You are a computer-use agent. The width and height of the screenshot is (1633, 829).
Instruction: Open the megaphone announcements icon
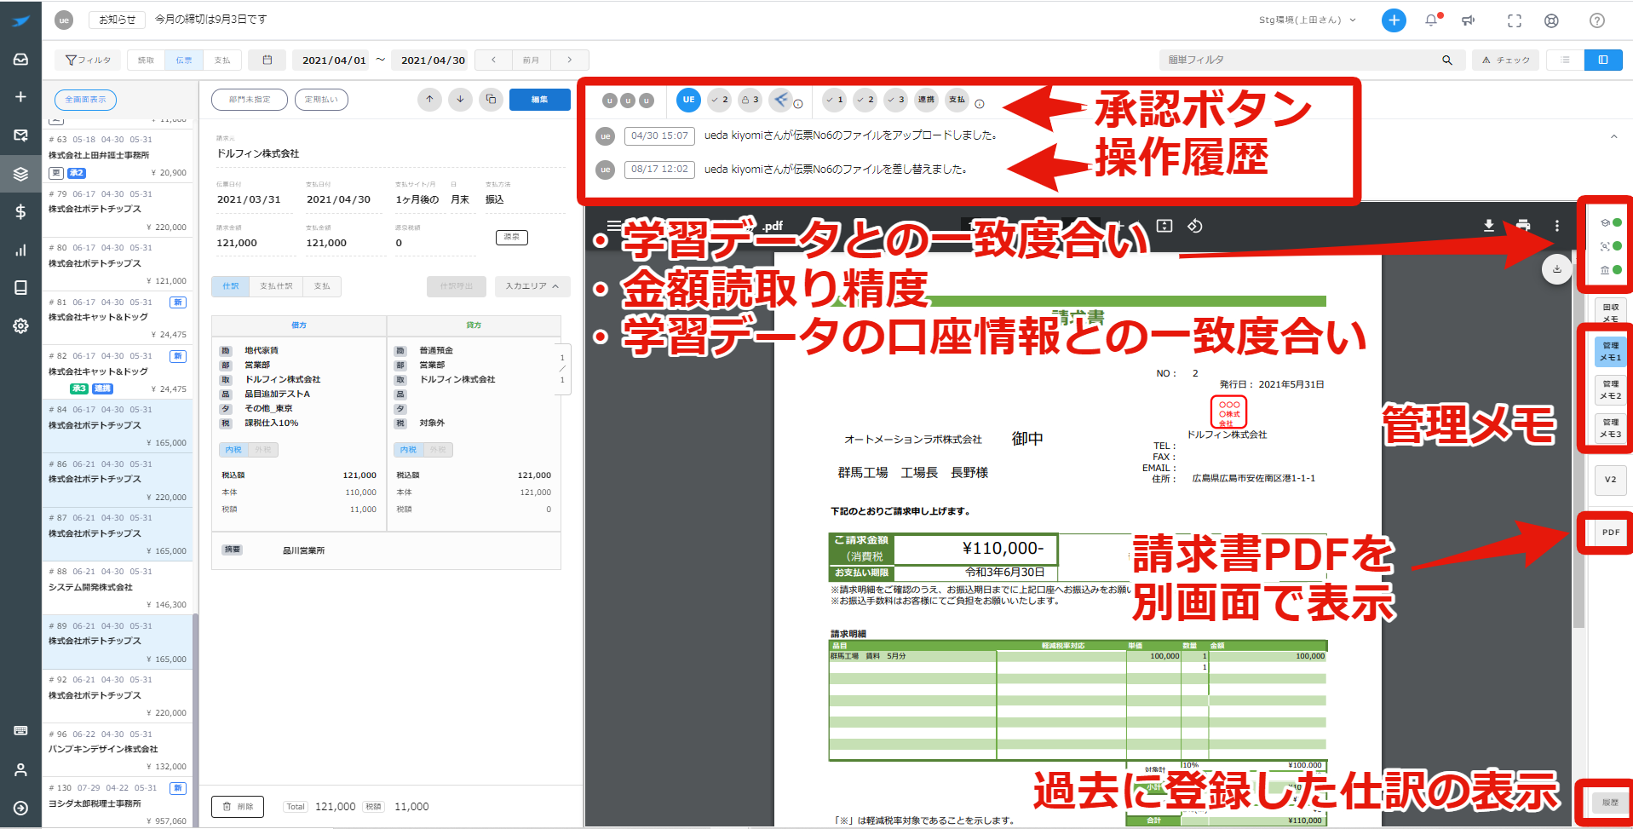point(1469,20)
